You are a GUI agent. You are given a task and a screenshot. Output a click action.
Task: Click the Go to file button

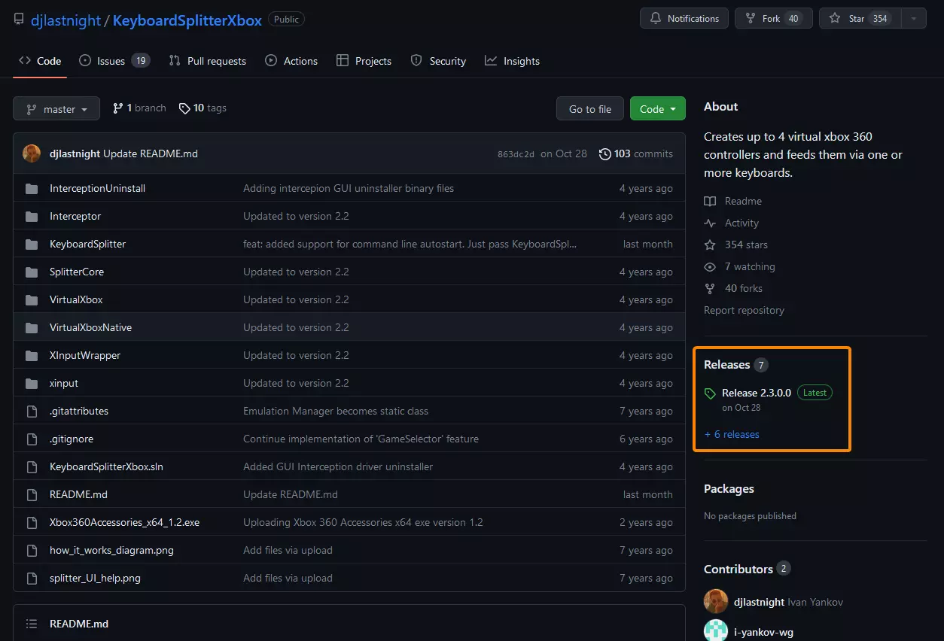590,109
